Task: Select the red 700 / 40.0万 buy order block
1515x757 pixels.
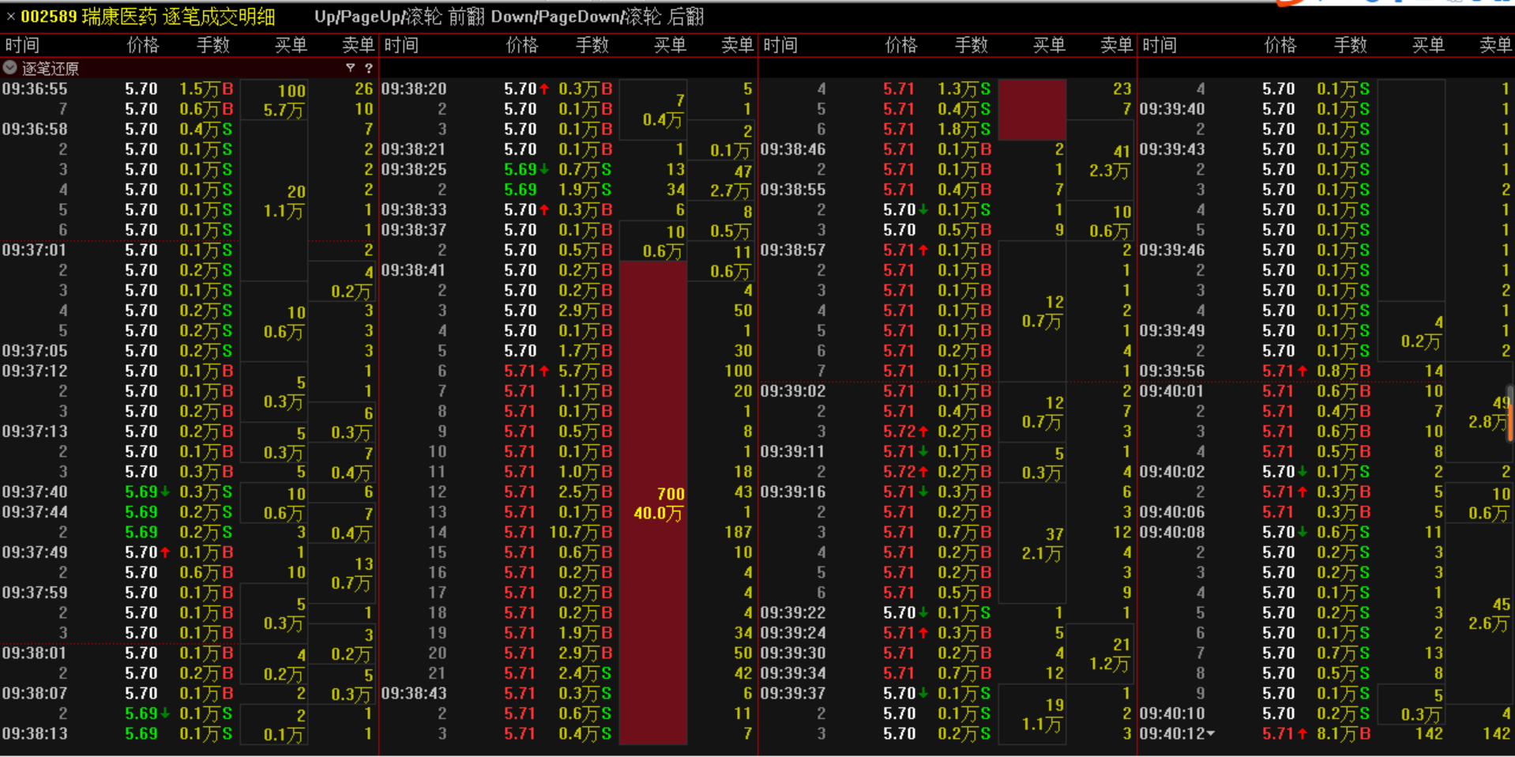Action: pos(652,503)
